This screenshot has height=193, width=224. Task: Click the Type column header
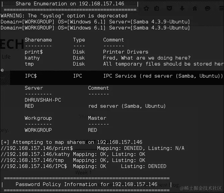tap(79, 40)
